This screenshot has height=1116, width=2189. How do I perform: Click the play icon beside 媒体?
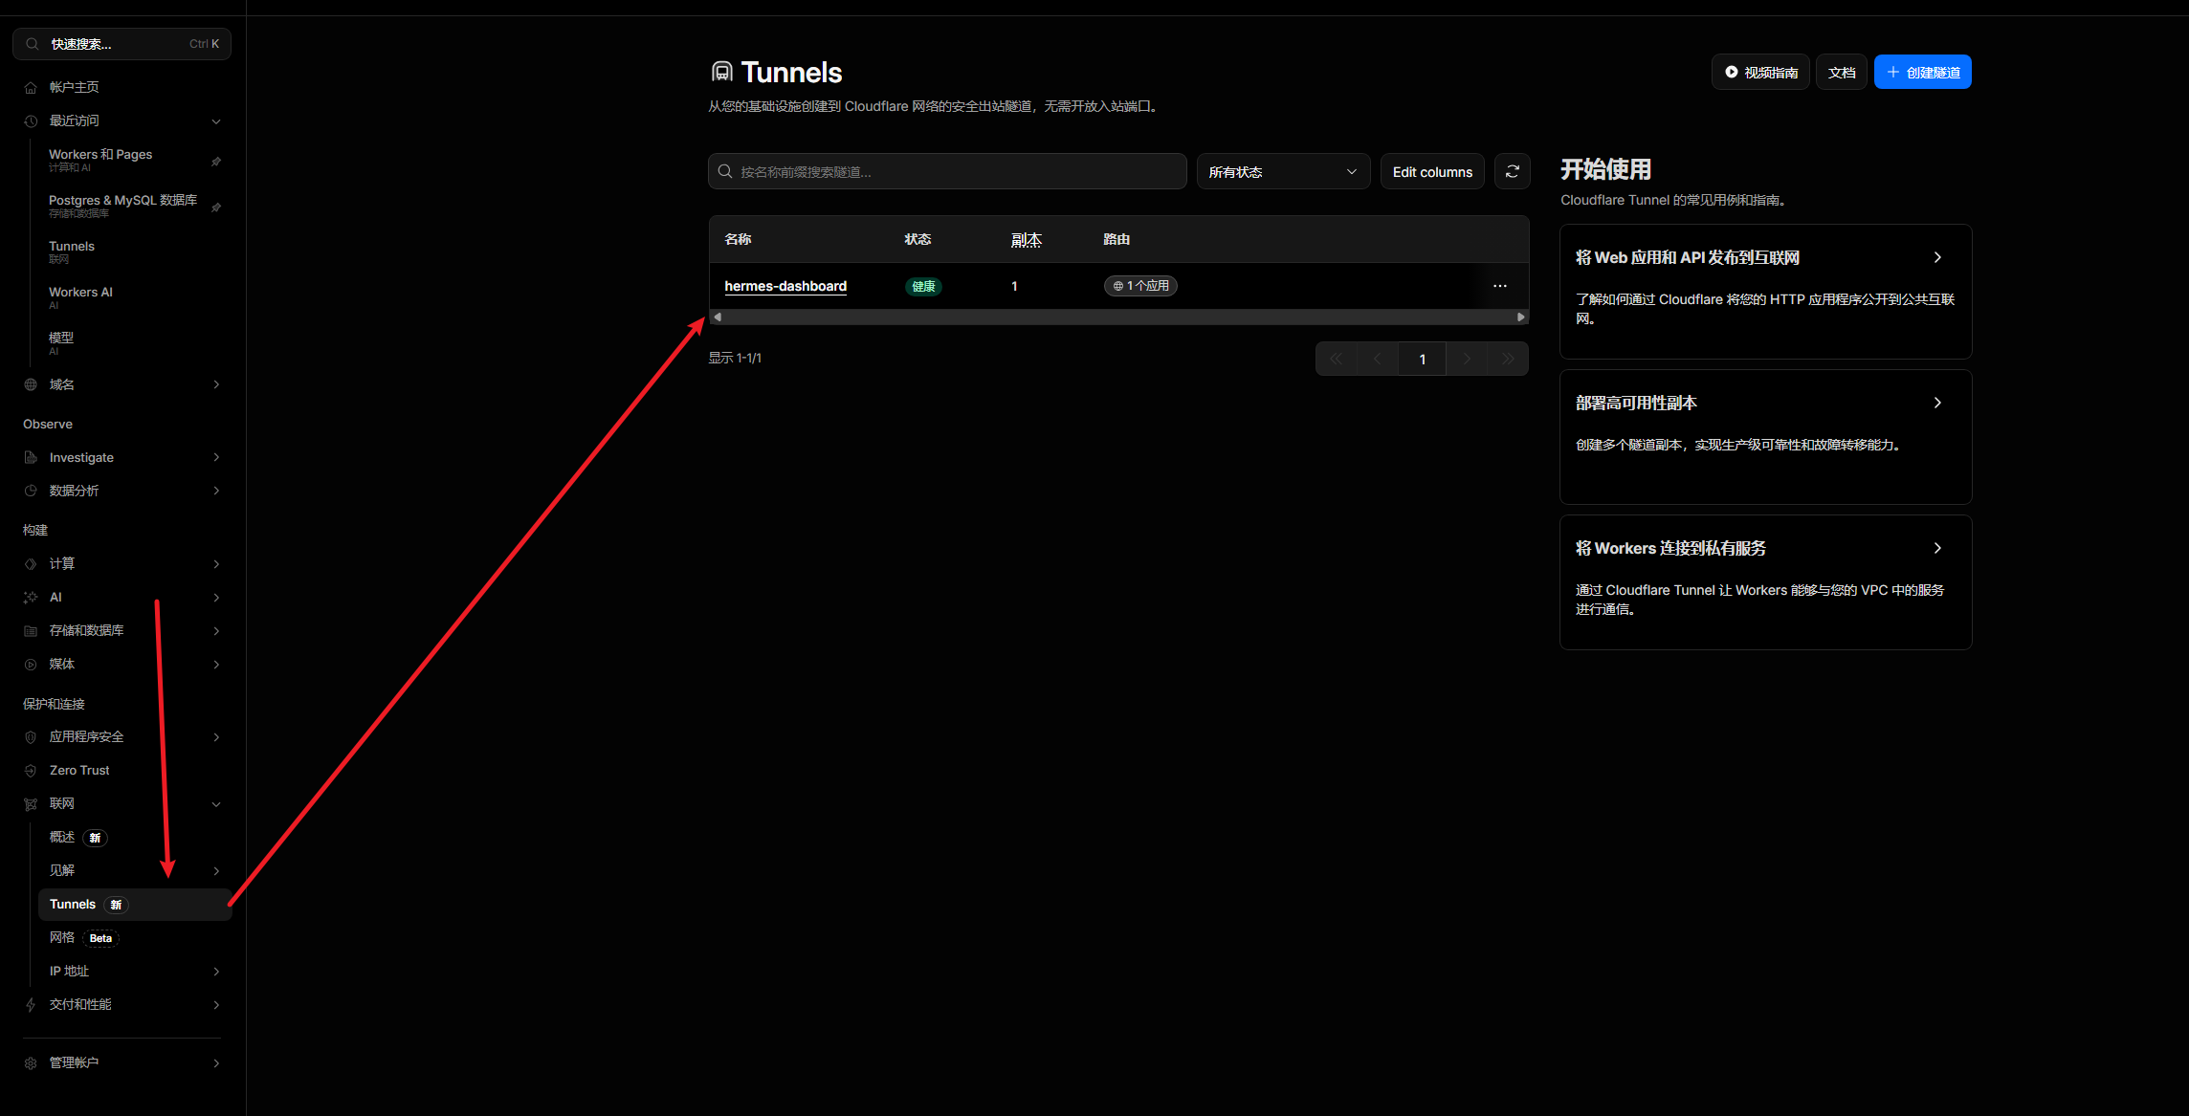pos(31,665)
